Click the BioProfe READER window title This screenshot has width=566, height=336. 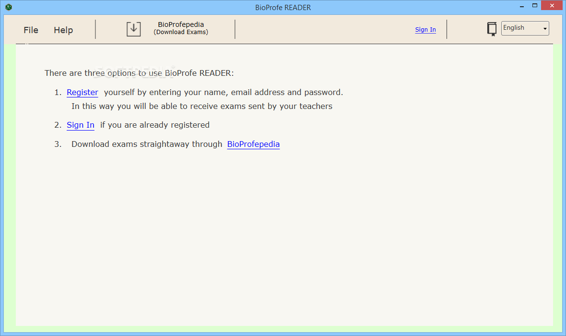point(283,8)
